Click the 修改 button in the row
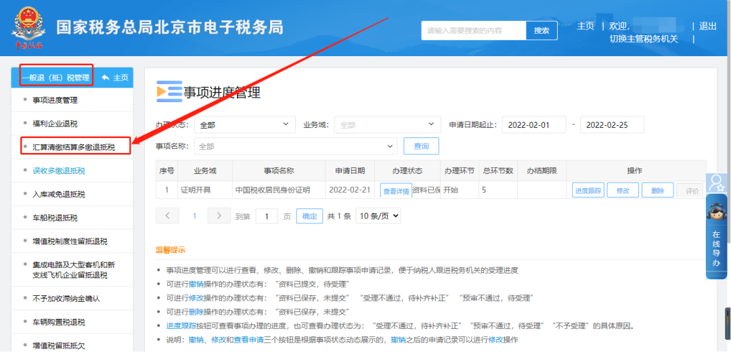 tap(623, 191)
